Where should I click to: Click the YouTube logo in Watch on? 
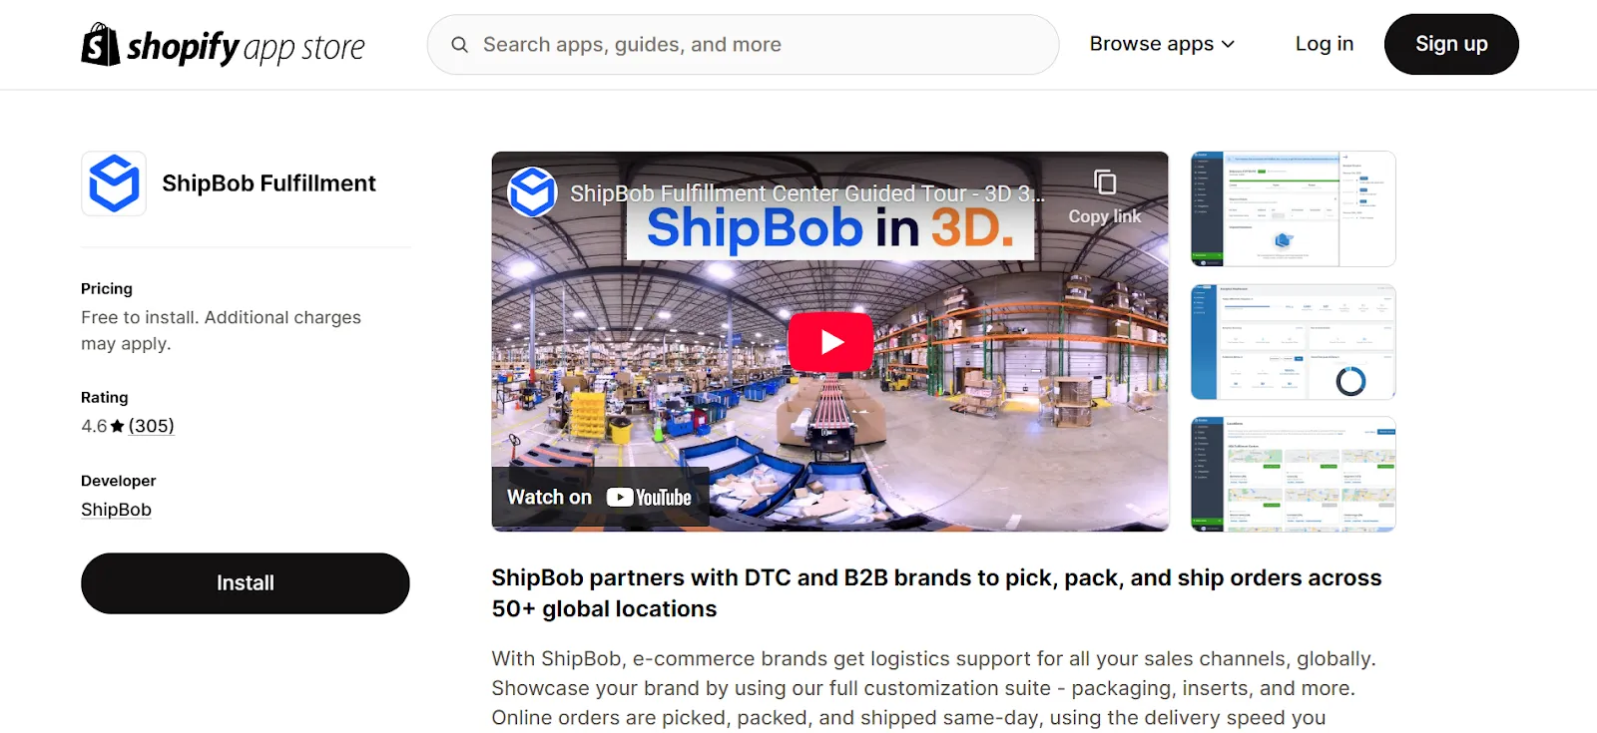click(649, 498)
